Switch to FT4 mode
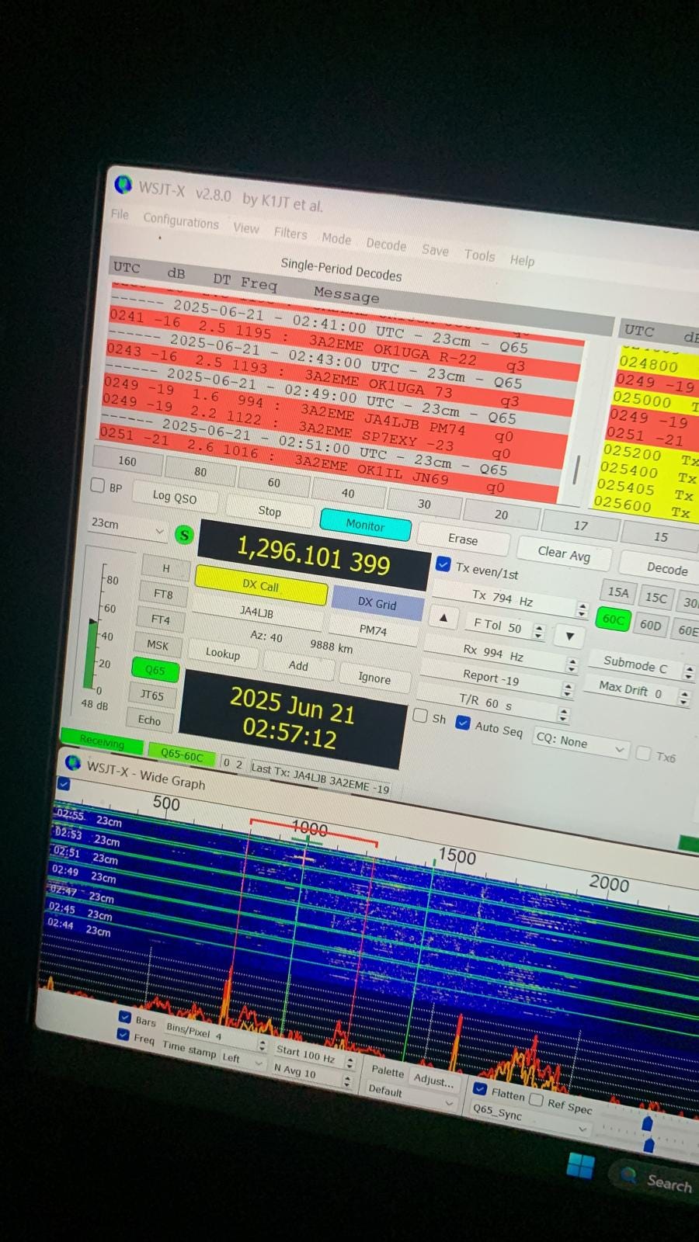The width and height of the screenshot is (699, 1242). coord(160,619)
